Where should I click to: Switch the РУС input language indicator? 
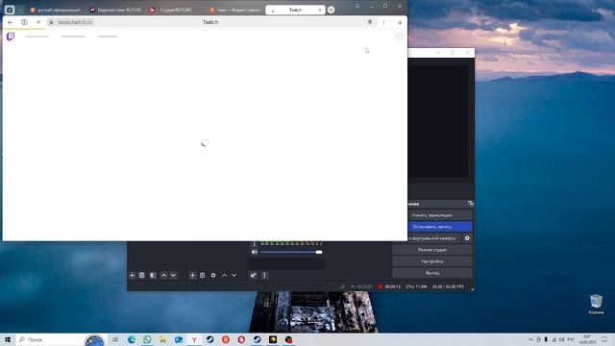571,339
